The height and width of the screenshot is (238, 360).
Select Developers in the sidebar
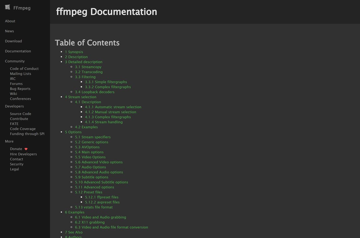pyautogui.click(x=14, y=106)
